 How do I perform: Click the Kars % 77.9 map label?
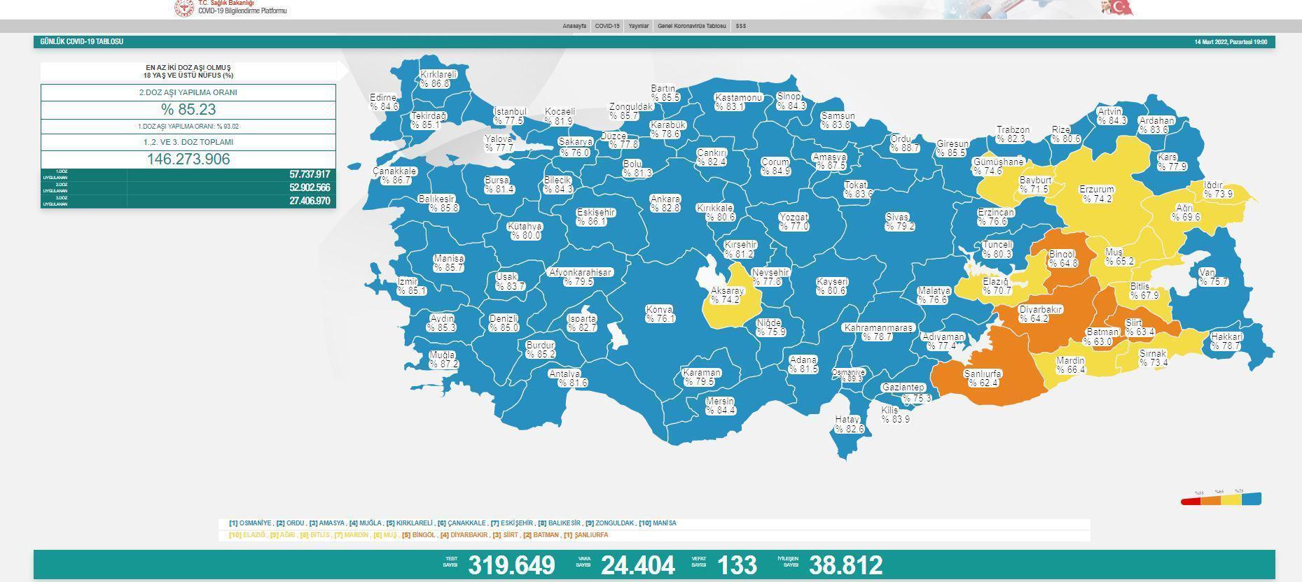[1171, 162]
